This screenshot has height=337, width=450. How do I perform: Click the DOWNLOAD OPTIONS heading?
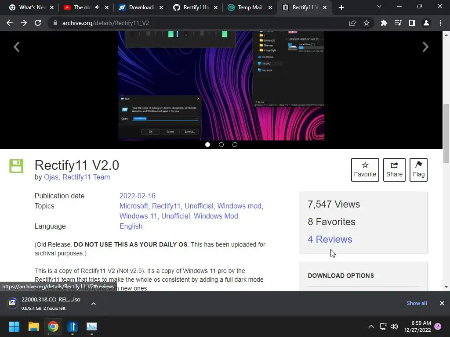pos(341,276)
